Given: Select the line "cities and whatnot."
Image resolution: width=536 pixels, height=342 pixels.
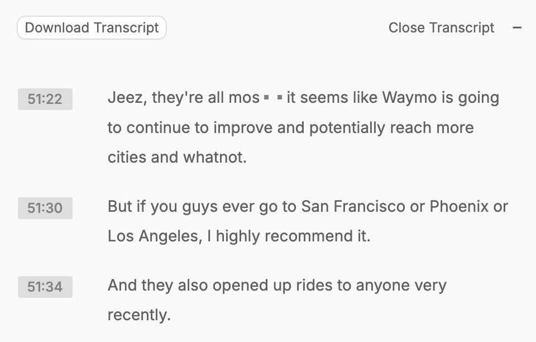Looking at the screenshot, I should click(x=177, y=158).
